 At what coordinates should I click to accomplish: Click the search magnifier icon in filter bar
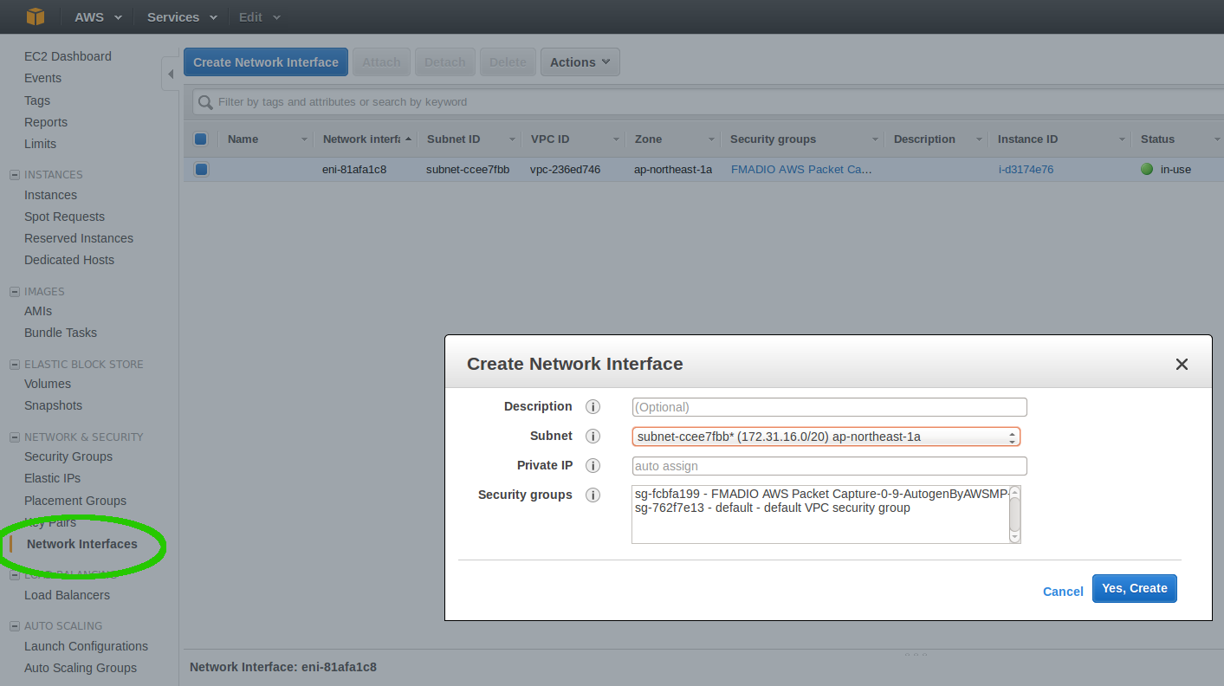(204, 102)
